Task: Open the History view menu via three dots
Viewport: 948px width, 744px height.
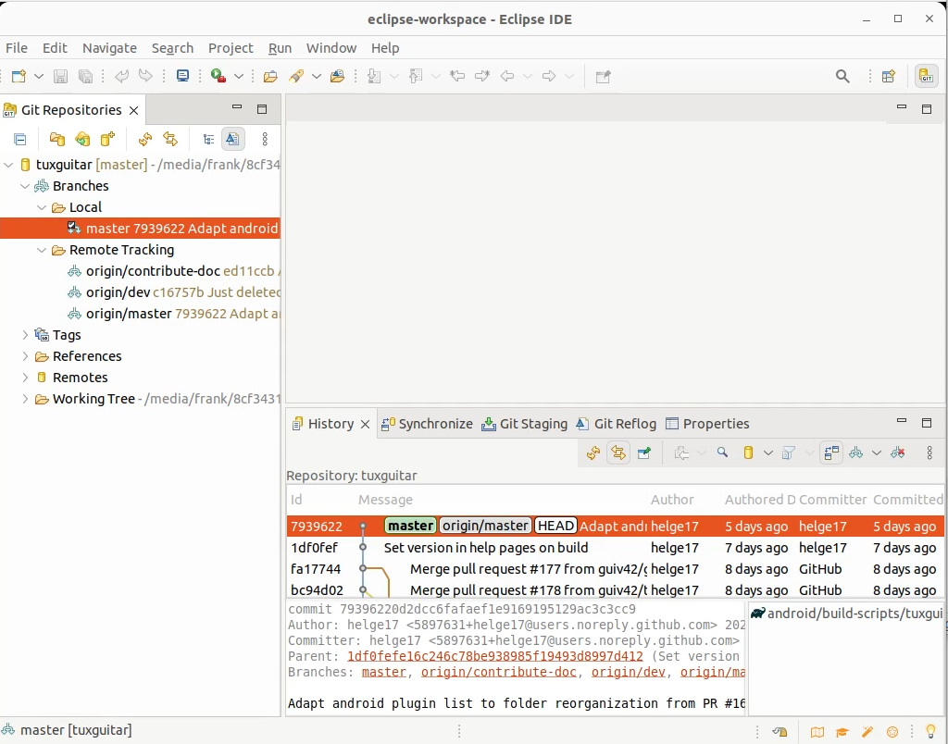Action: pos(930,453)
